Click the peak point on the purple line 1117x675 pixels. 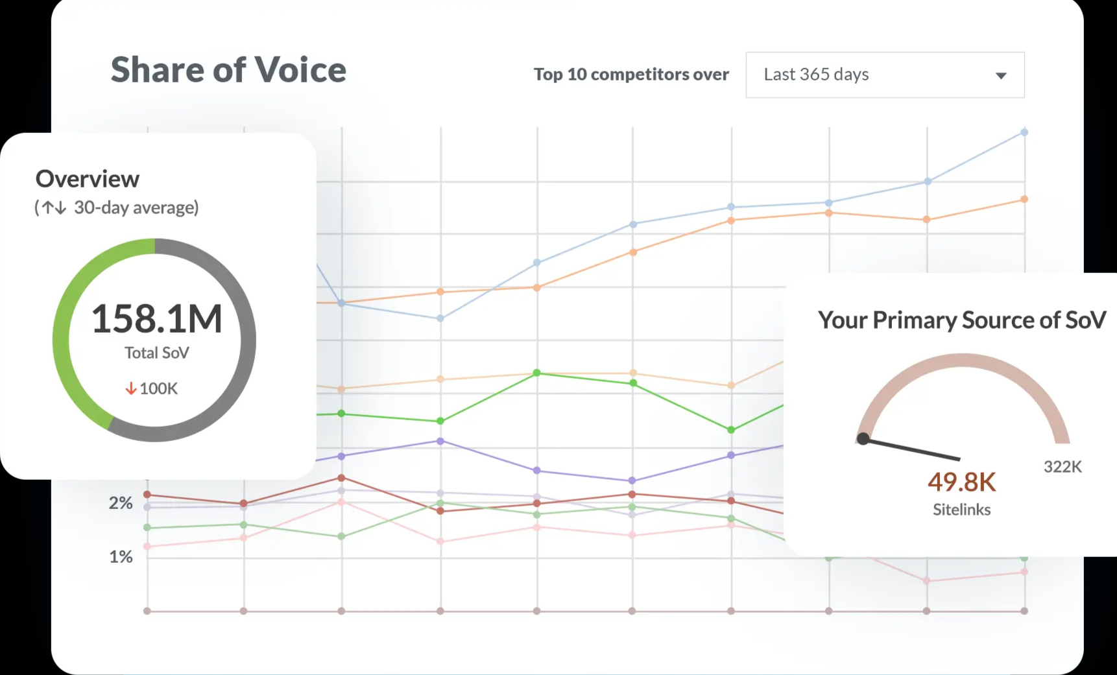(440, 441)
